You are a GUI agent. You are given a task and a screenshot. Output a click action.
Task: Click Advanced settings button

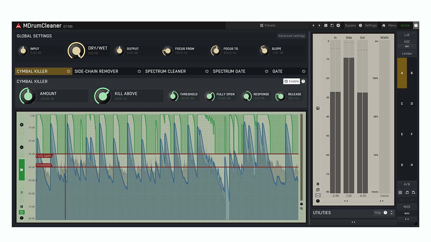click(291, 36)
